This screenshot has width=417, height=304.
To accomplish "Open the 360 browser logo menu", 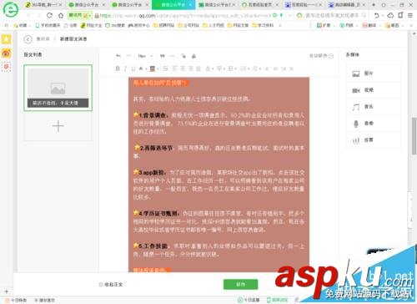I will (x=11, y=9).
